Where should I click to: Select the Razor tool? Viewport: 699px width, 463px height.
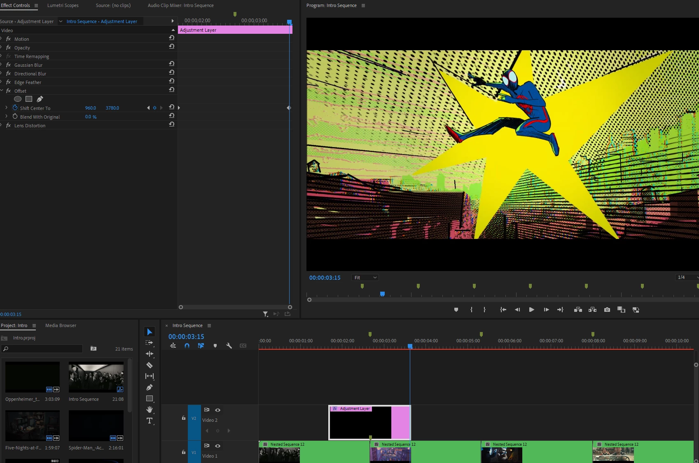(x=150, y=365)
